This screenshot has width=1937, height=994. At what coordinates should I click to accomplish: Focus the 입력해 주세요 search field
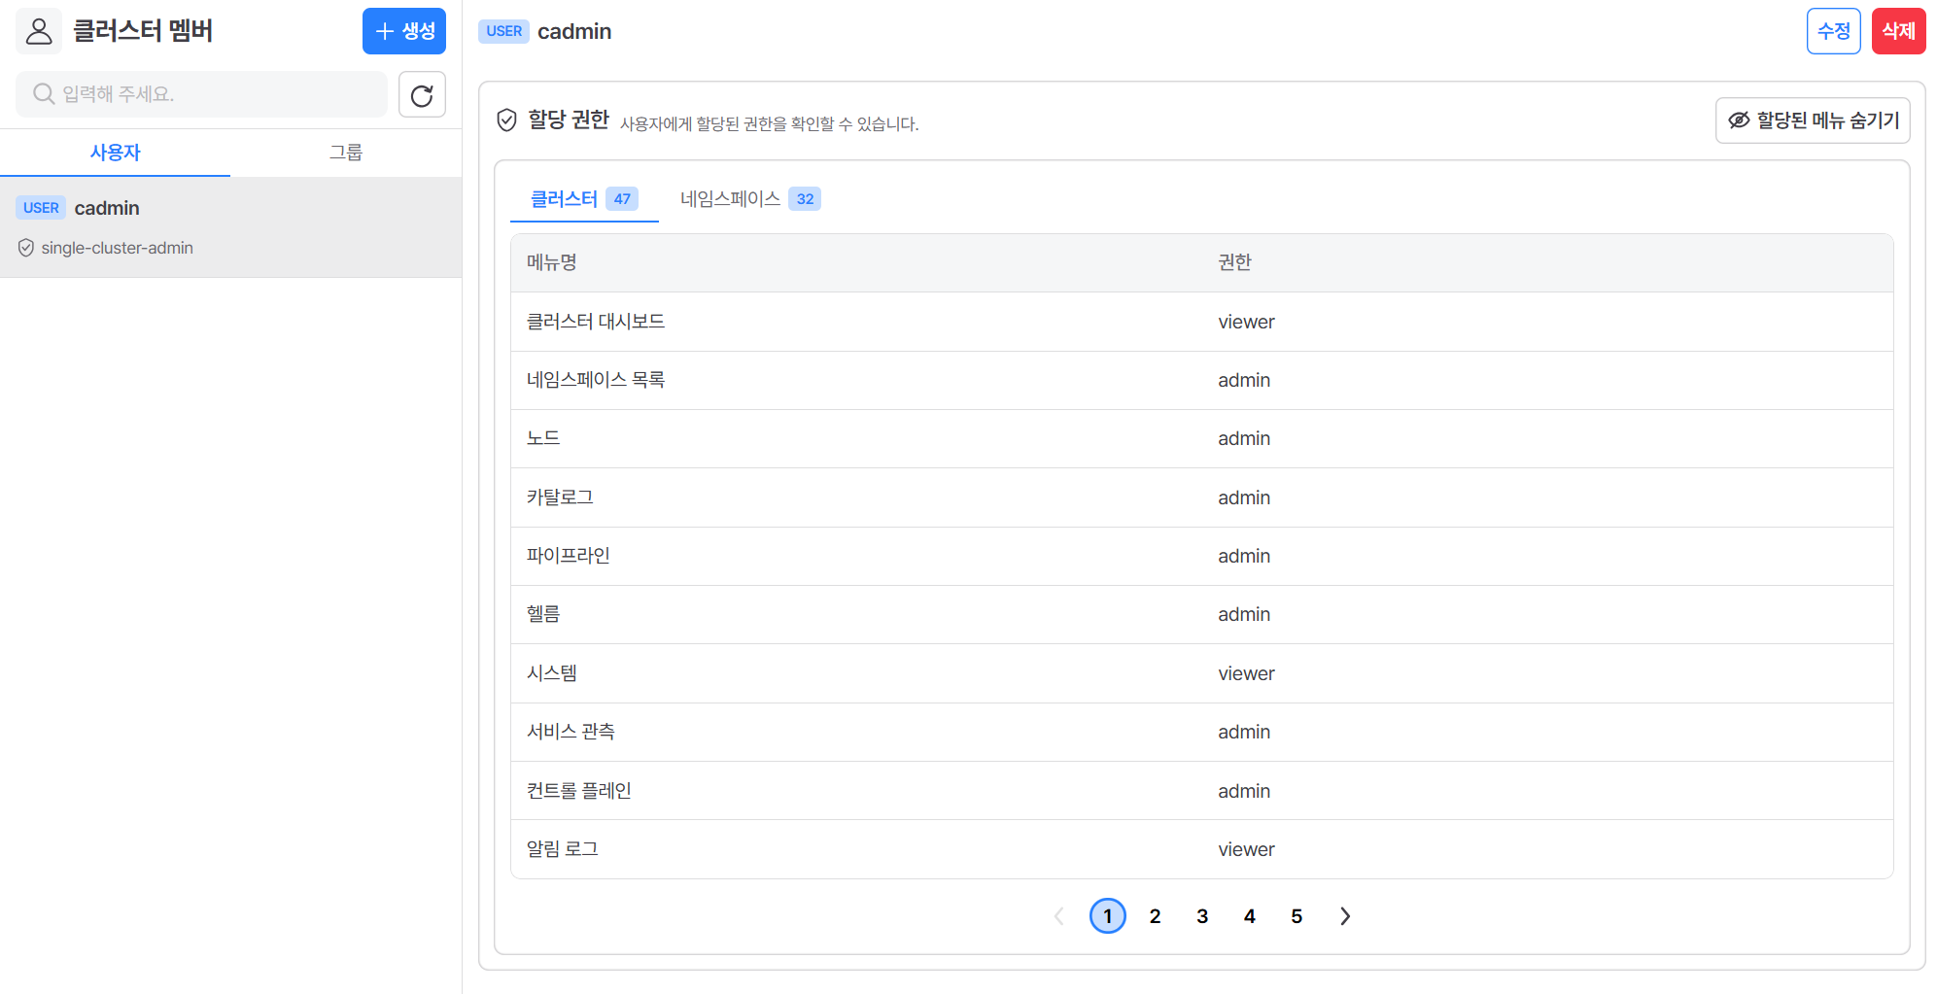201,94
